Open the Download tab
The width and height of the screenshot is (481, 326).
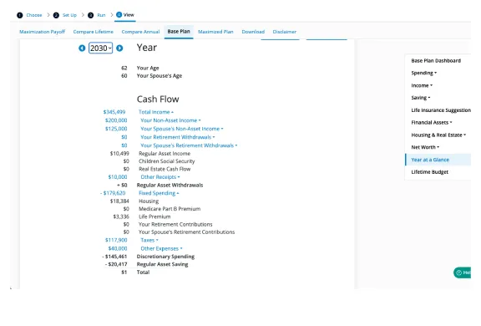pyautogui.click(x=253, y=32)
